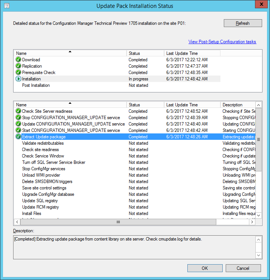Image resolution: width=270 pixels, height=280 pixels.
Task: Select the Unload WMI provider row
Action: click(x=135, y=175)
